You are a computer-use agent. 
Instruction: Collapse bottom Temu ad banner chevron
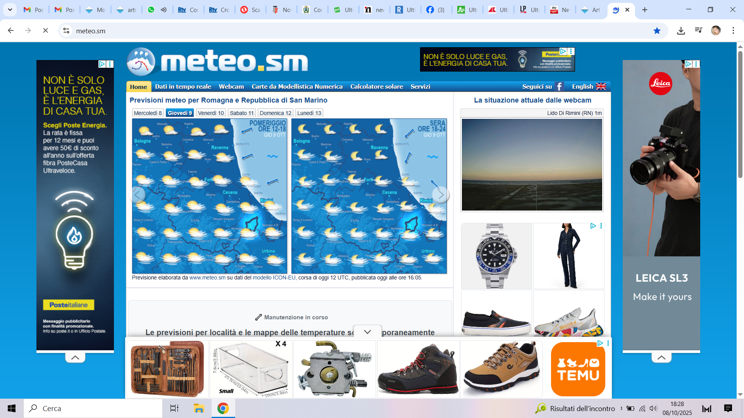tap(367, 332)
